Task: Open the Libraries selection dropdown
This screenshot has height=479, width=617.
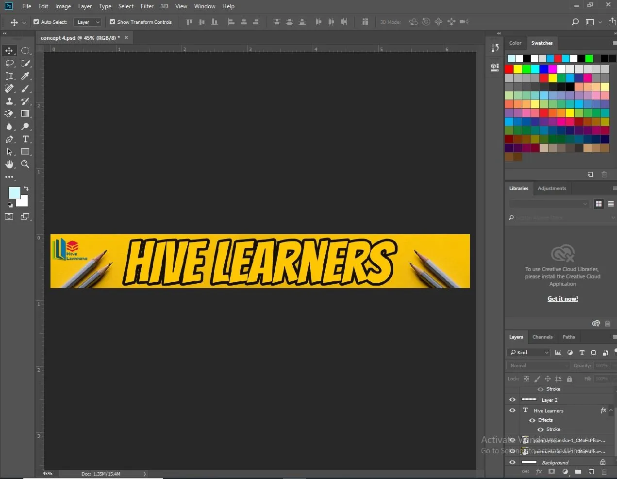Action: tap(549, 204)
